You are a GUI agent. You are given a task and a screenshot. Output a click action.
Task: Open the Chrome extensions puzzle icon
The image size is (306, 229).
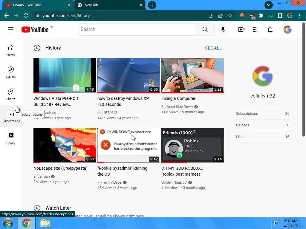[x=261, y=16]
